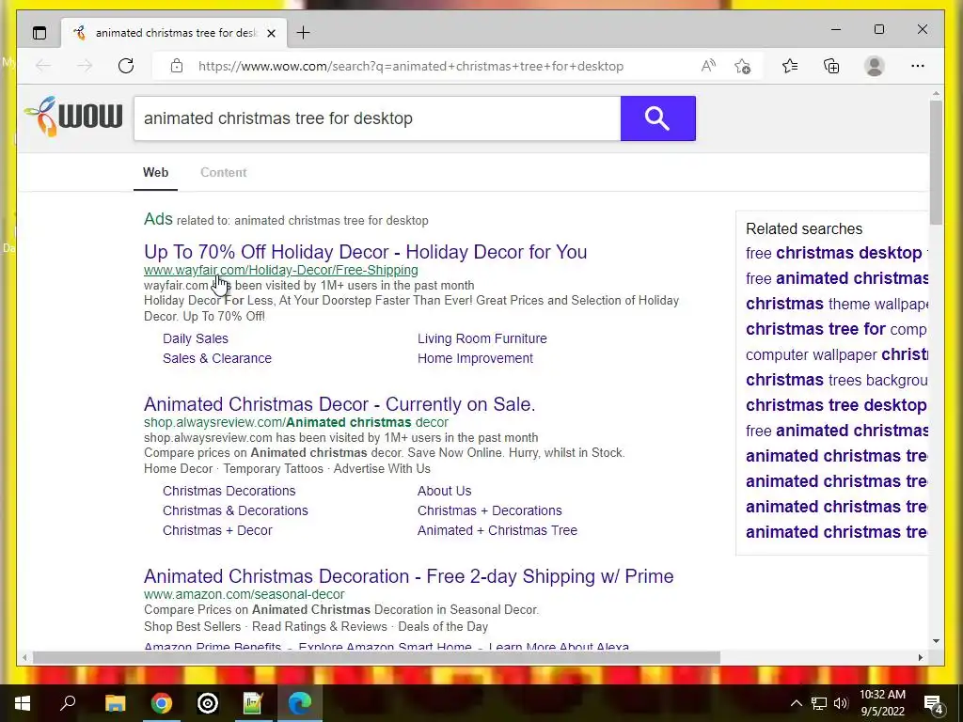This screenshot has width=963, height=722.
Task: Open Christmas + Decor sitelink
Action: [x=217, y=530]
